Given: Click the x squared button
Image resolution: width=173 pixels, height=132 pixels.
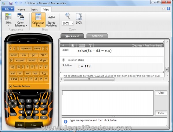Looking at the screenshot, I should click(x=32, y=67).
